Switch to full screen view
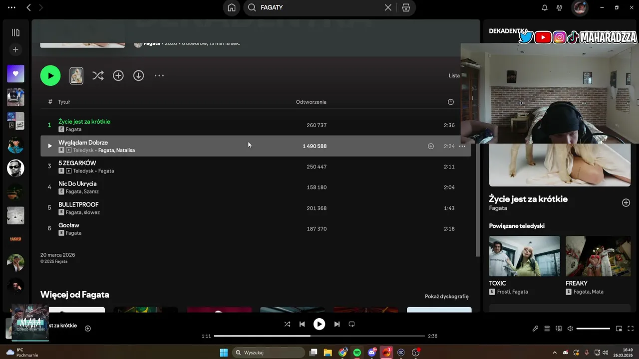This screenshot has width=639, height=359. pyautogui.click(x=631, y=329)
